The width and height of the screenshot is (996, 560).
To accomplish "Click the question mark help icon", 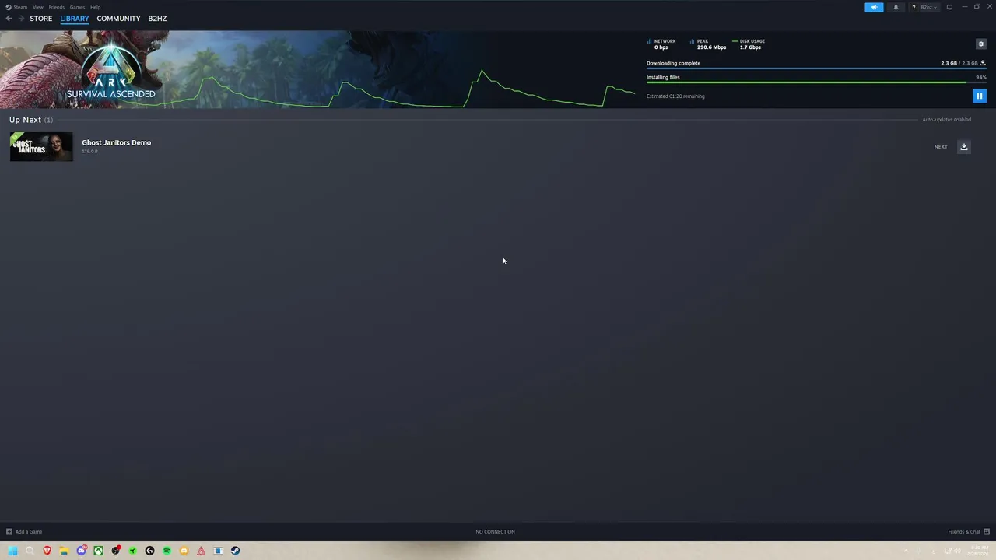I will coord(914,7).
